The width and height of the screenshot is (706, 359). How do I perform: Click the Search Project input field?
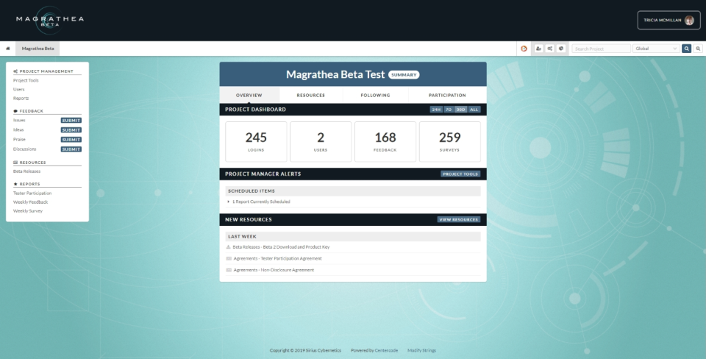tap(602, 49)
